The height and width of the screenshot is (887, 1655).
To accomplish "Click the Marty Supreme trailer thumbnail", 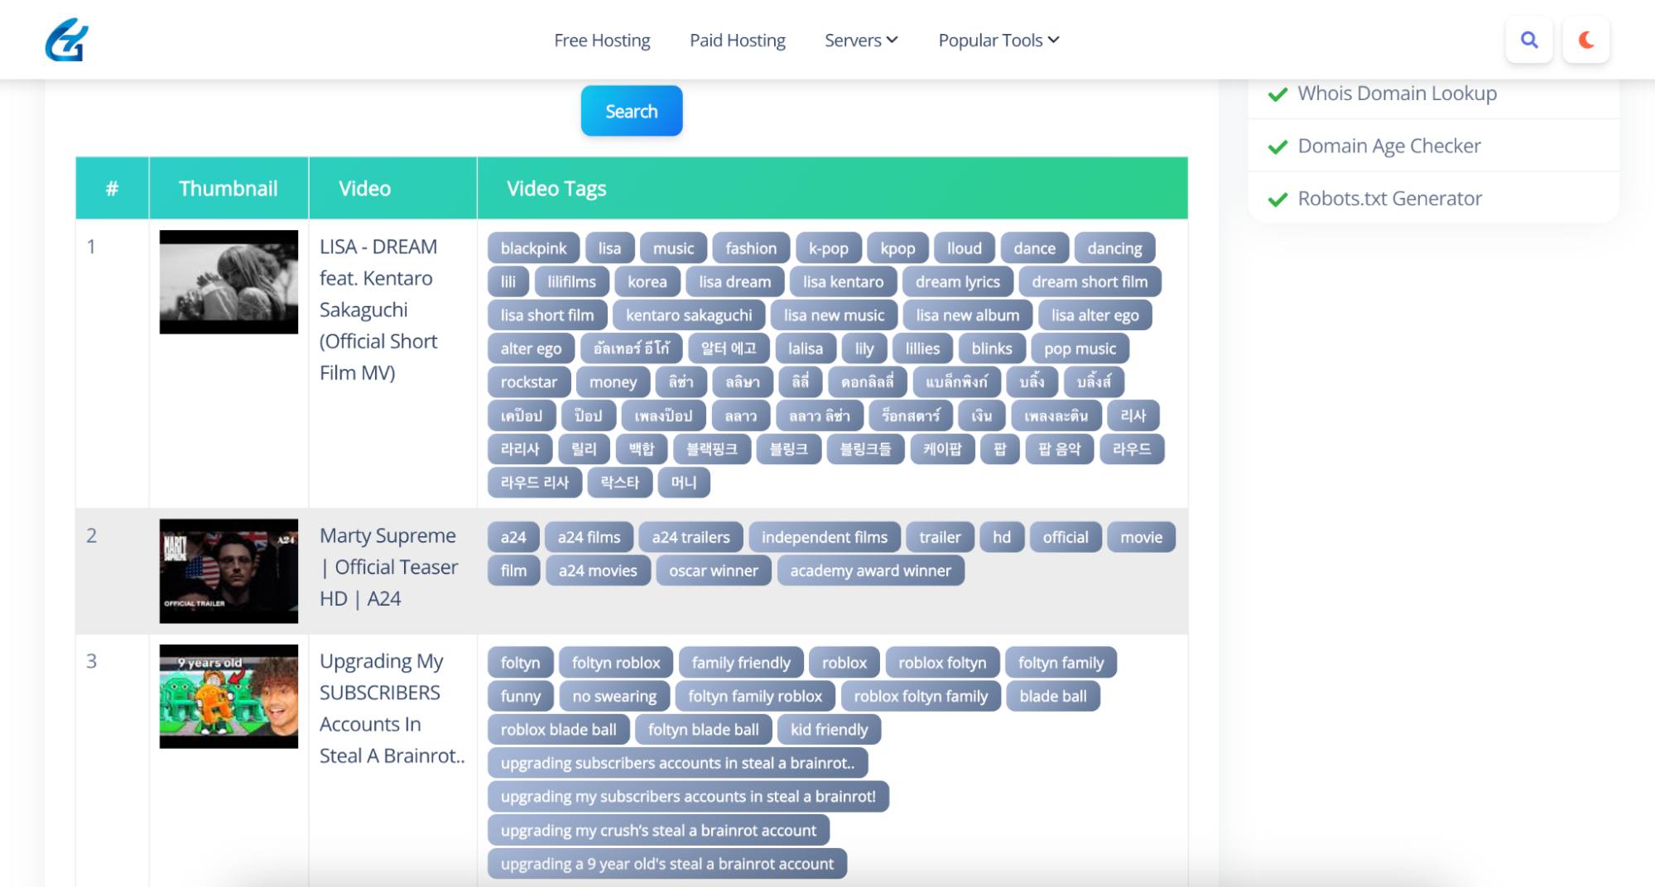I will coord(229,571).
